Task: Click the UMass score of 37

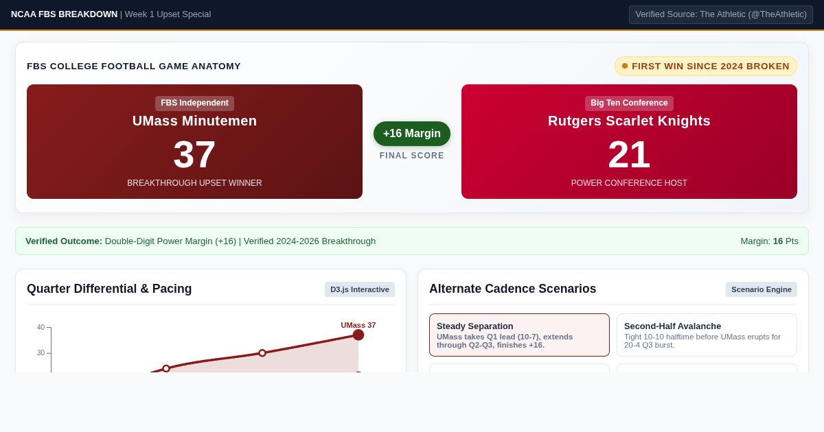Action: pos(194,154)
